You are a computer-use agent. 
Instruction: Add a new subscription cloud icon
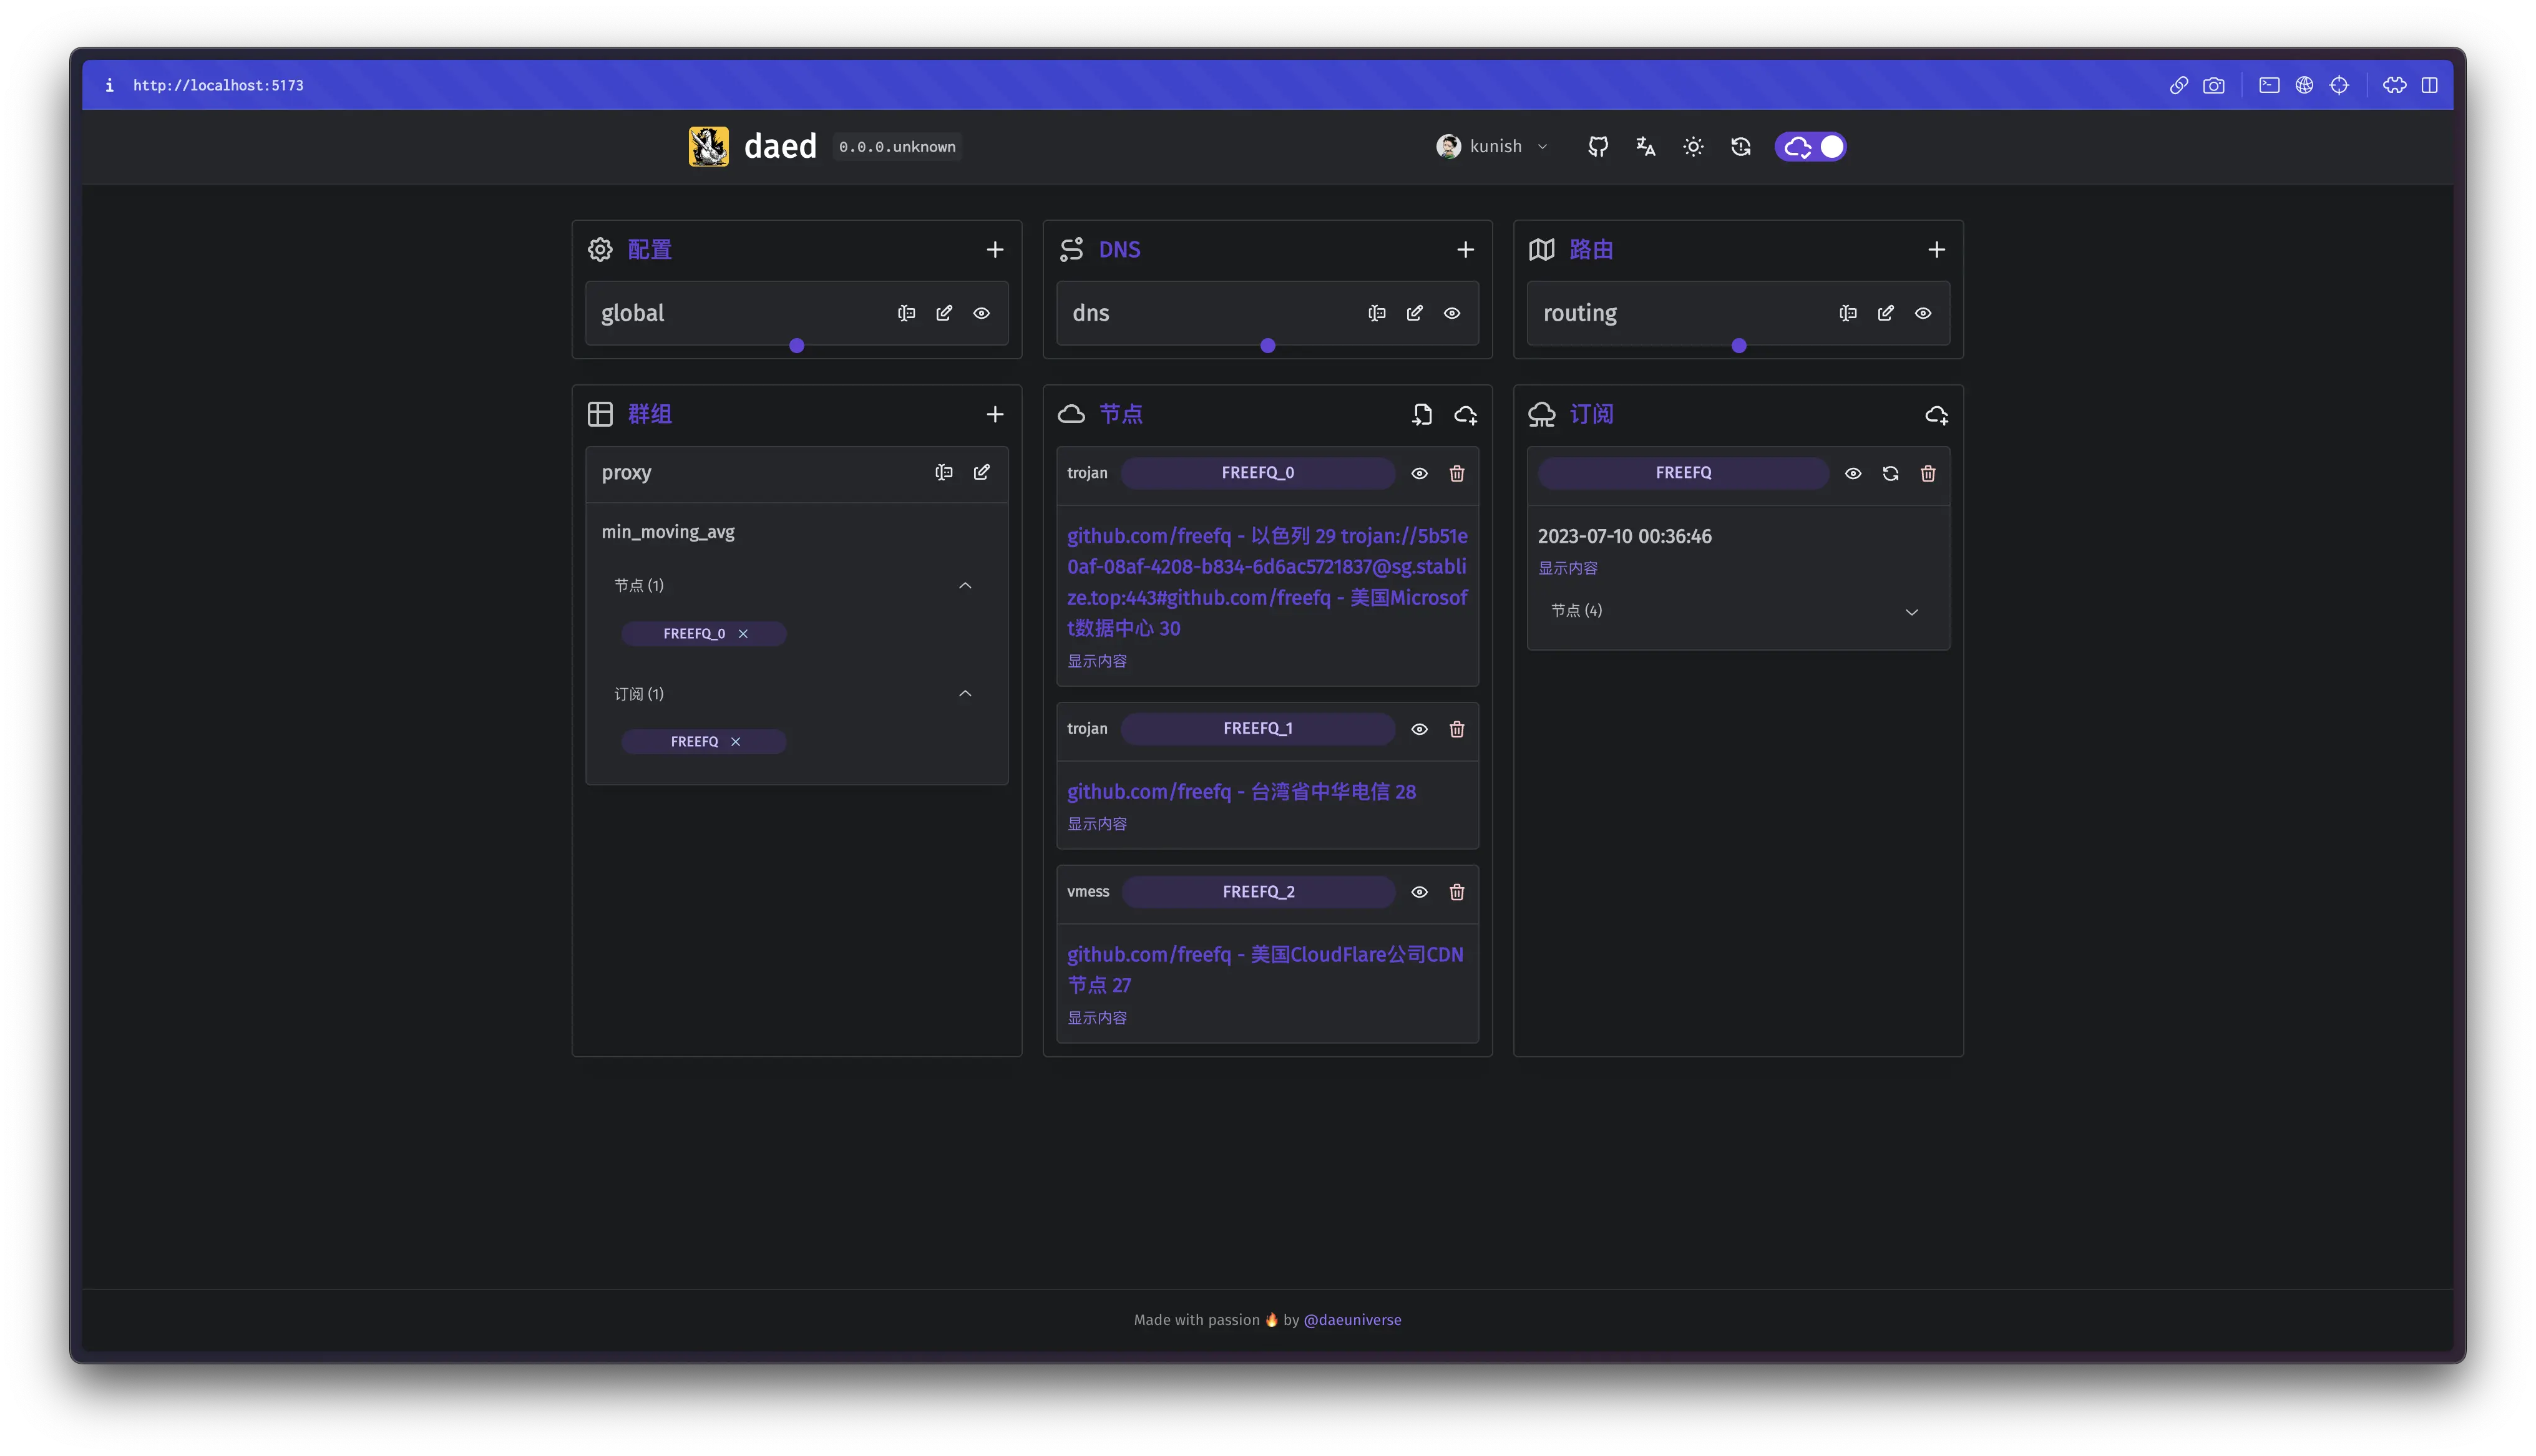click(x=1936, y=414)
